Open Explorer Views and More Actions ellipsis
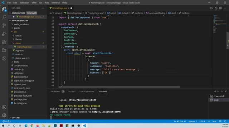The image size is (229, 128). tap(43, 8)
